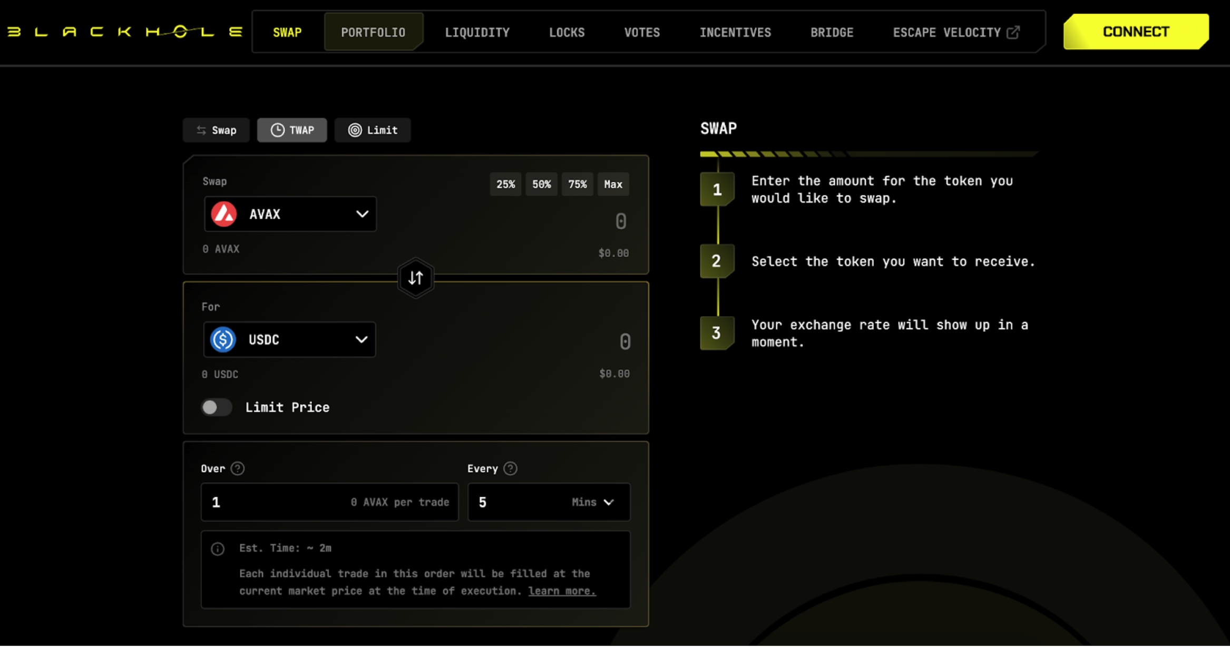Open the help tooltip next to Over
Screen dimensions: 1230x647
click(237, 468)
